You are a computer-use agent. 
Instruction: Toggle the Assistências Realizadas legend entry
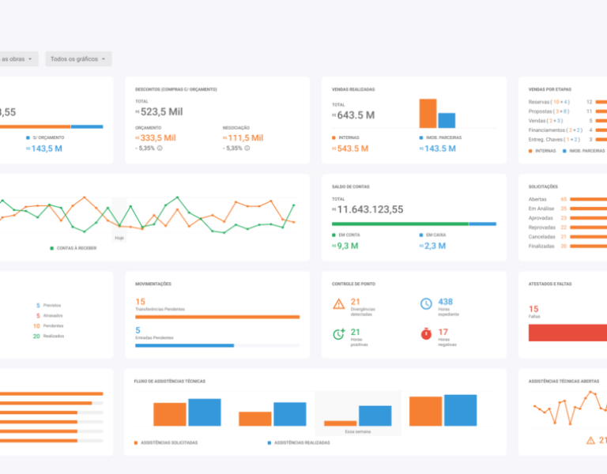click(x=299, y=442)
